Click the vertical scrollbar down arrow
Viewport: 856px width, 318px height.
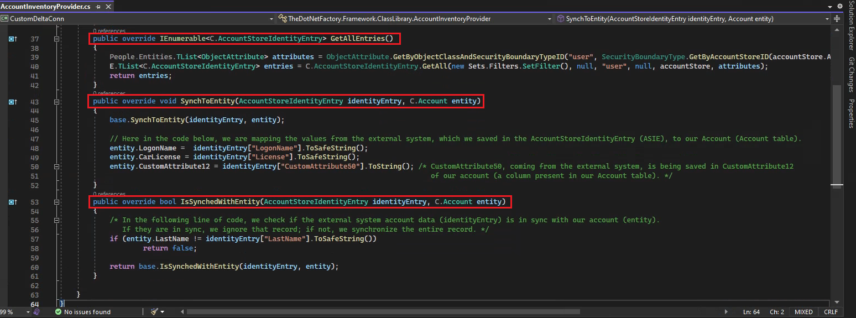pyautogui.click(x=837, y=302)
